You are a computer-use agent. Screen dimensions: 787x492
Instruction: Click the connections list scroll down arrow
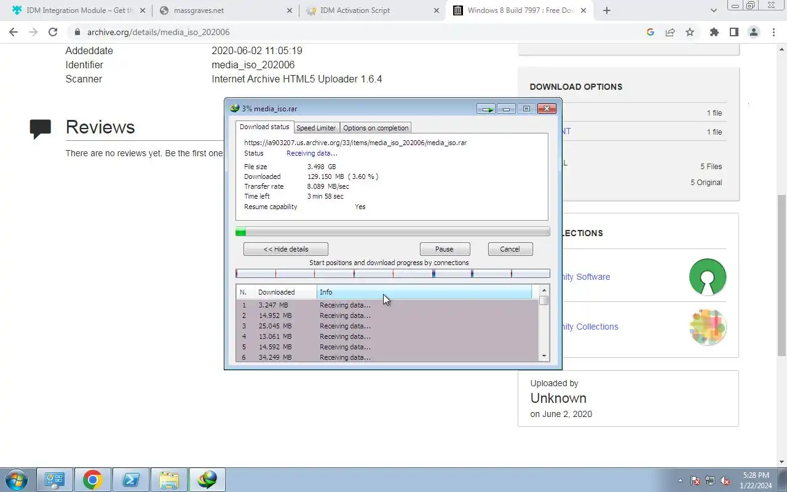tap(544, 357)
